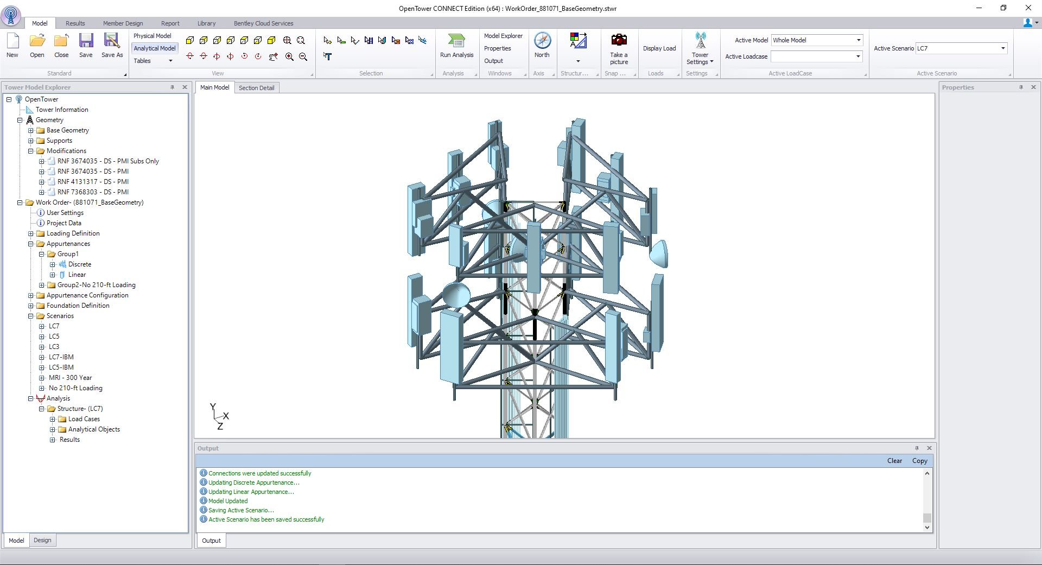Collapse the Modifications tree node

coord(31,151)
